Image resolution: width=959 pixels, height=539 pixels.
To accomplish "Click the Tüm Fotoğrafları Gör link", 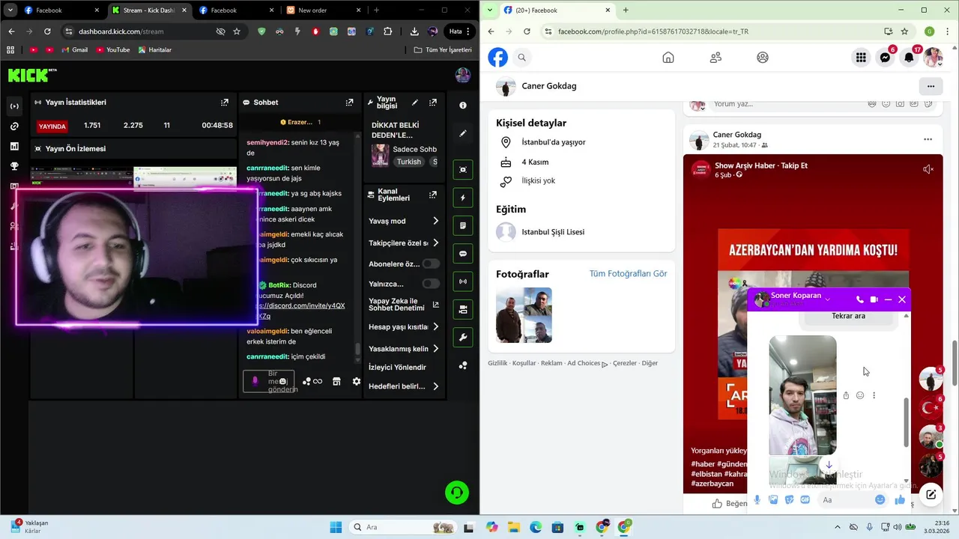I will coord(628,274).
